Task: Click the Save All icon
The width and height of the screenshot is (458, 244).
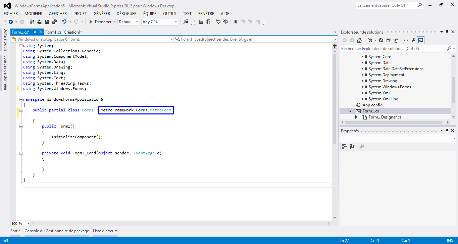Action: pyautogui.click(x=54, y=22)
